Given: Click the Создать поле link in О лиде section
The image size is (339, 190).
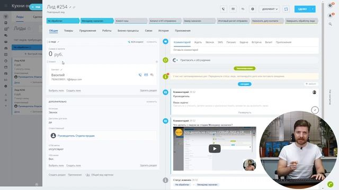Looking at the screenshot, I should tap(74, 90).
